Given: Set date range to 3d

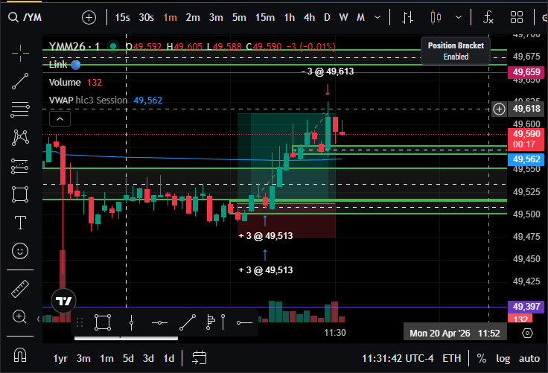Looking at the screenshot, I should coord(148,358).
